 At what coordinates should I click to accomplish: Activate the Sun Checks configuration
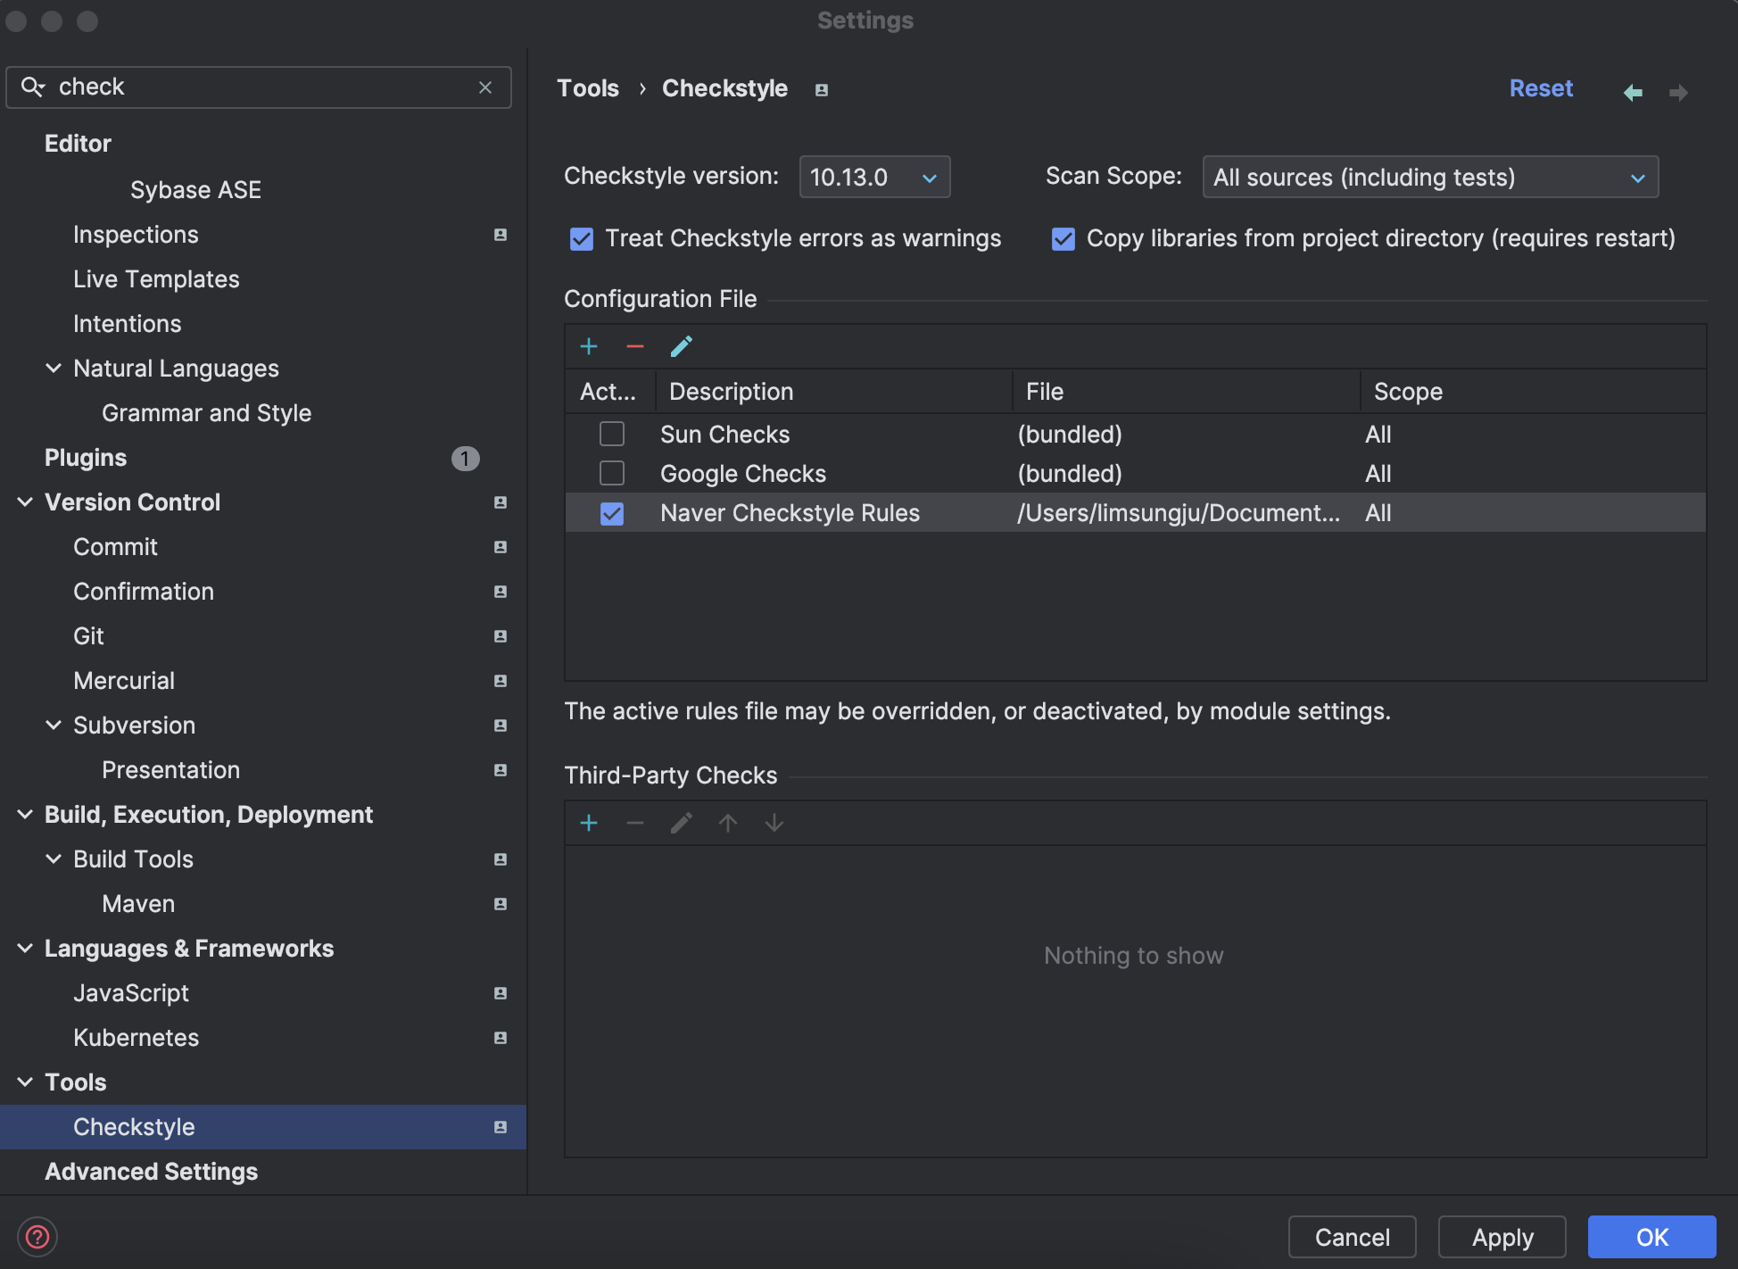pos(612,434)
